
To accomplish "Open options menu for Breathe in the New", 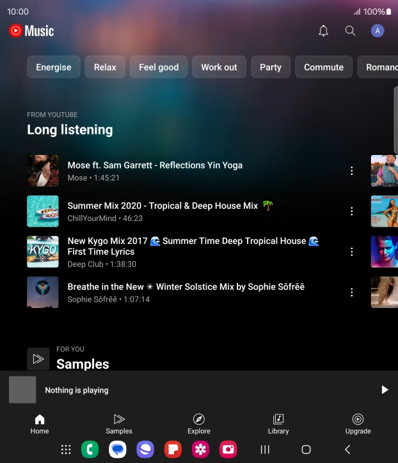I will [x=351, y=292].
